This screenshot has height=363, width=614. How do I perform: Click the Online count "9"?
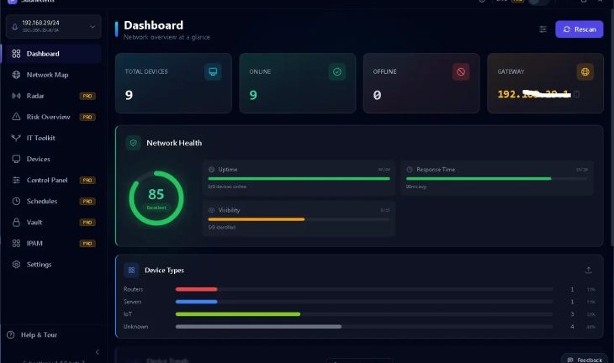[253, 95]
